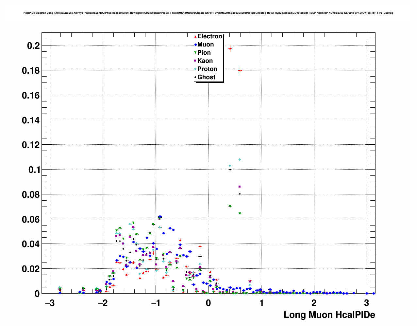Click the y-axis tick label 0.02

[31, 269]
